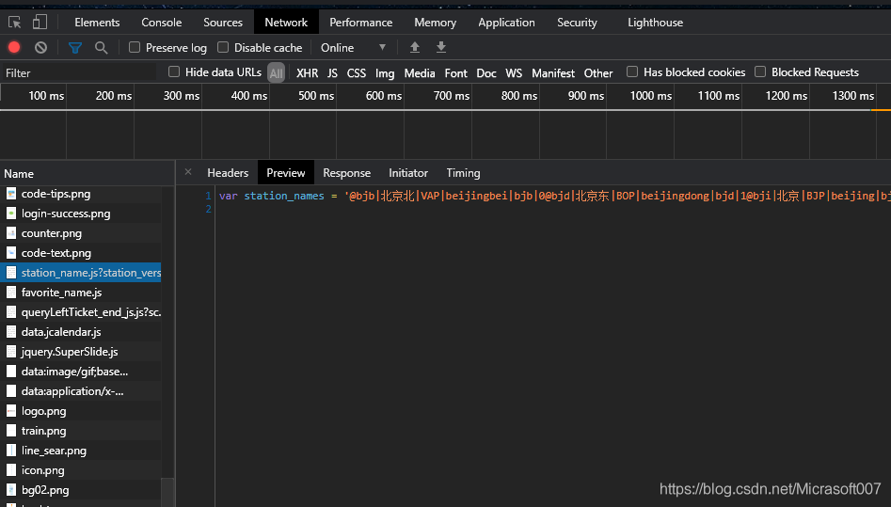Select the queryLeftTicket_end_js.js request
The image size is (891, 507).
(x=81, y=312)
